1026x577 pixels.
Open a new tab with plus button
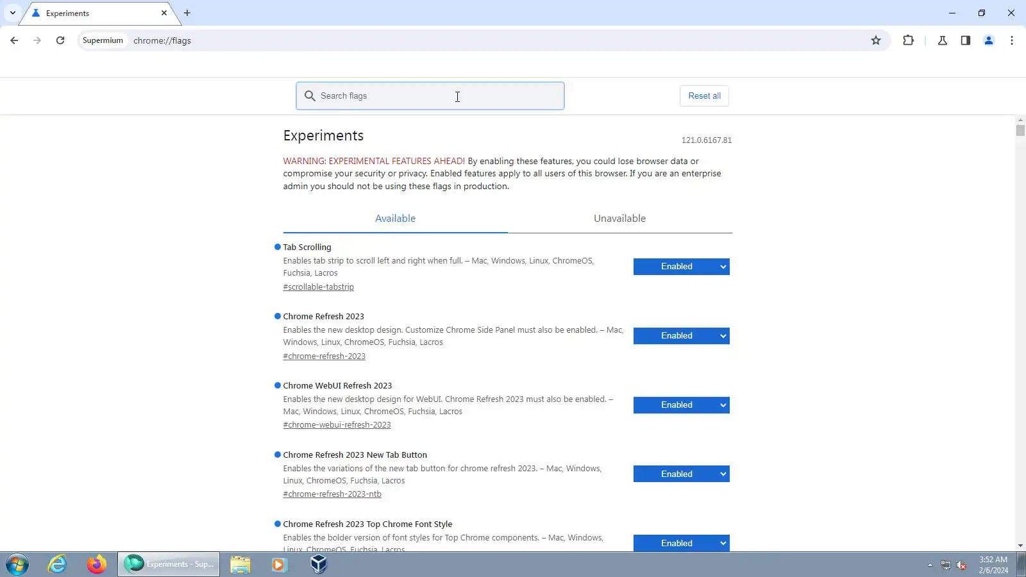click(187, 13)
